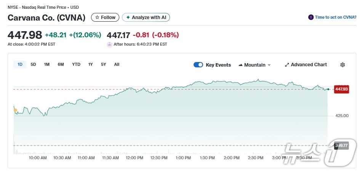Select the 1D time range
The height and width of the screenshot is (172, 362).
[20, 64]
